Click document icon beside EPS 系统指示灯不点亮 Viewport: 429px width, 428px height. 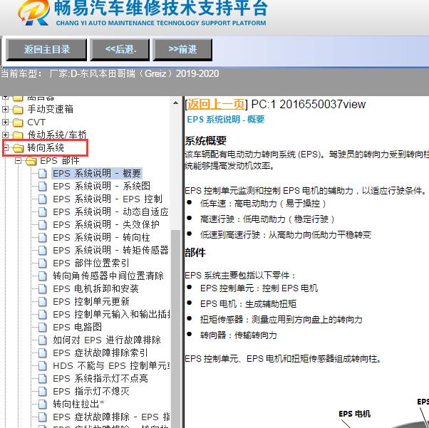pyautogui.click(x=43, y=379)
